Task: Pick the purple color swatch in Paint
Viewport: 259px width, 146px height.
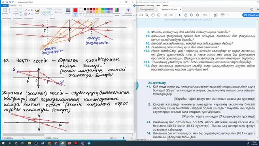Action: tap(112, 9)
